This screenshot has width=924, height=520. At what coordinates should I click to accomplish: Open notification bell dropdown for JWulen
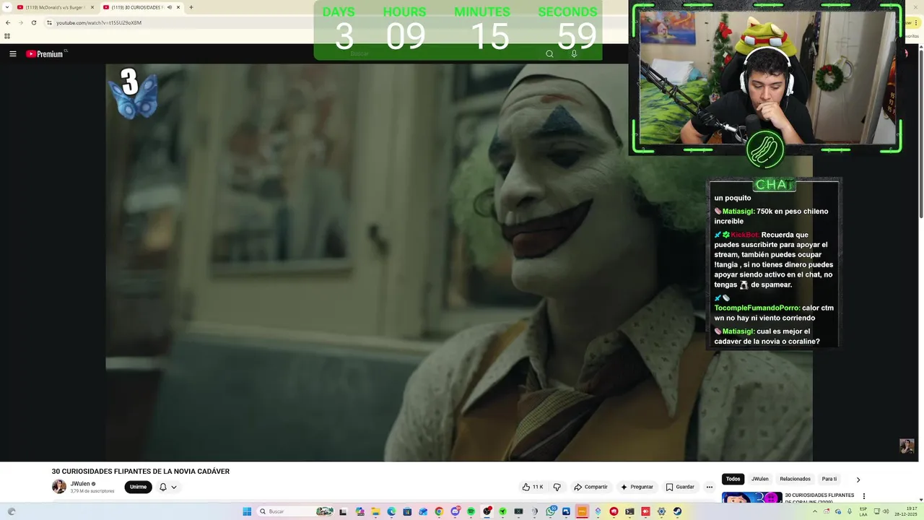tap(167, 487)
